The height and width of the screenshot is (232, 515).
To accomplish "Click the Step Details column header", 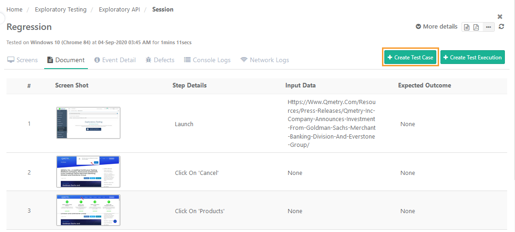I will click(190, 86).
